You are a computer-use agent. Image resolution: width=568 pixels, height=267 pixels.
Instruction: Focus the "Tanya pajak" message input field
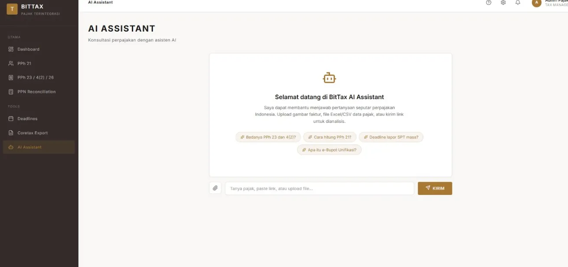[x=320, y=188]
